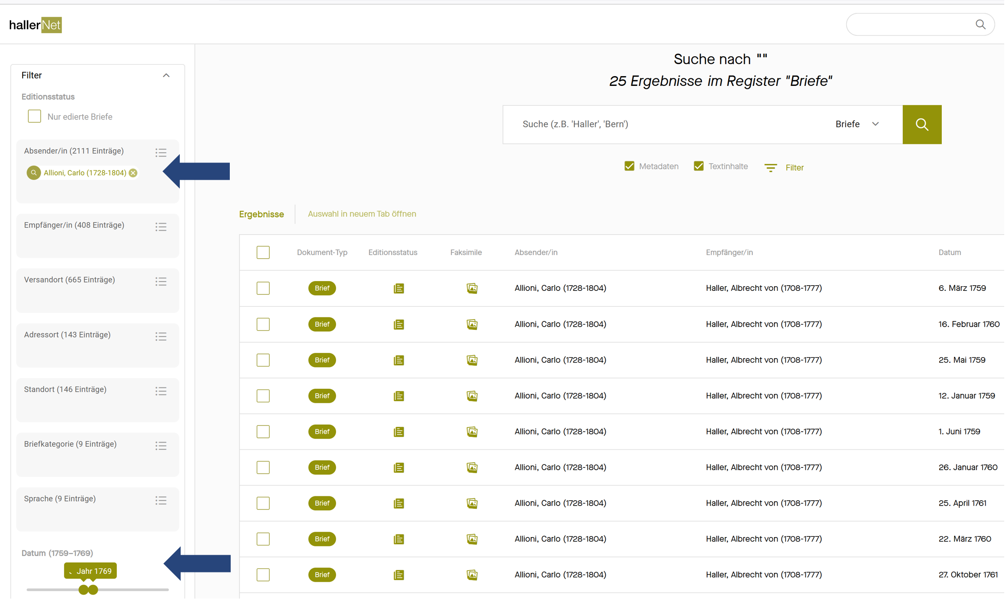Select the row dated 6. März 1759
The width and height of the screenshot is (1006, 603).
tap(263, 289)
